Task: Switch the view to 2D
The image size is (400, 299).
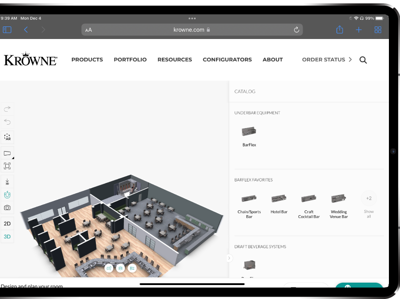Action: [7, 223]
